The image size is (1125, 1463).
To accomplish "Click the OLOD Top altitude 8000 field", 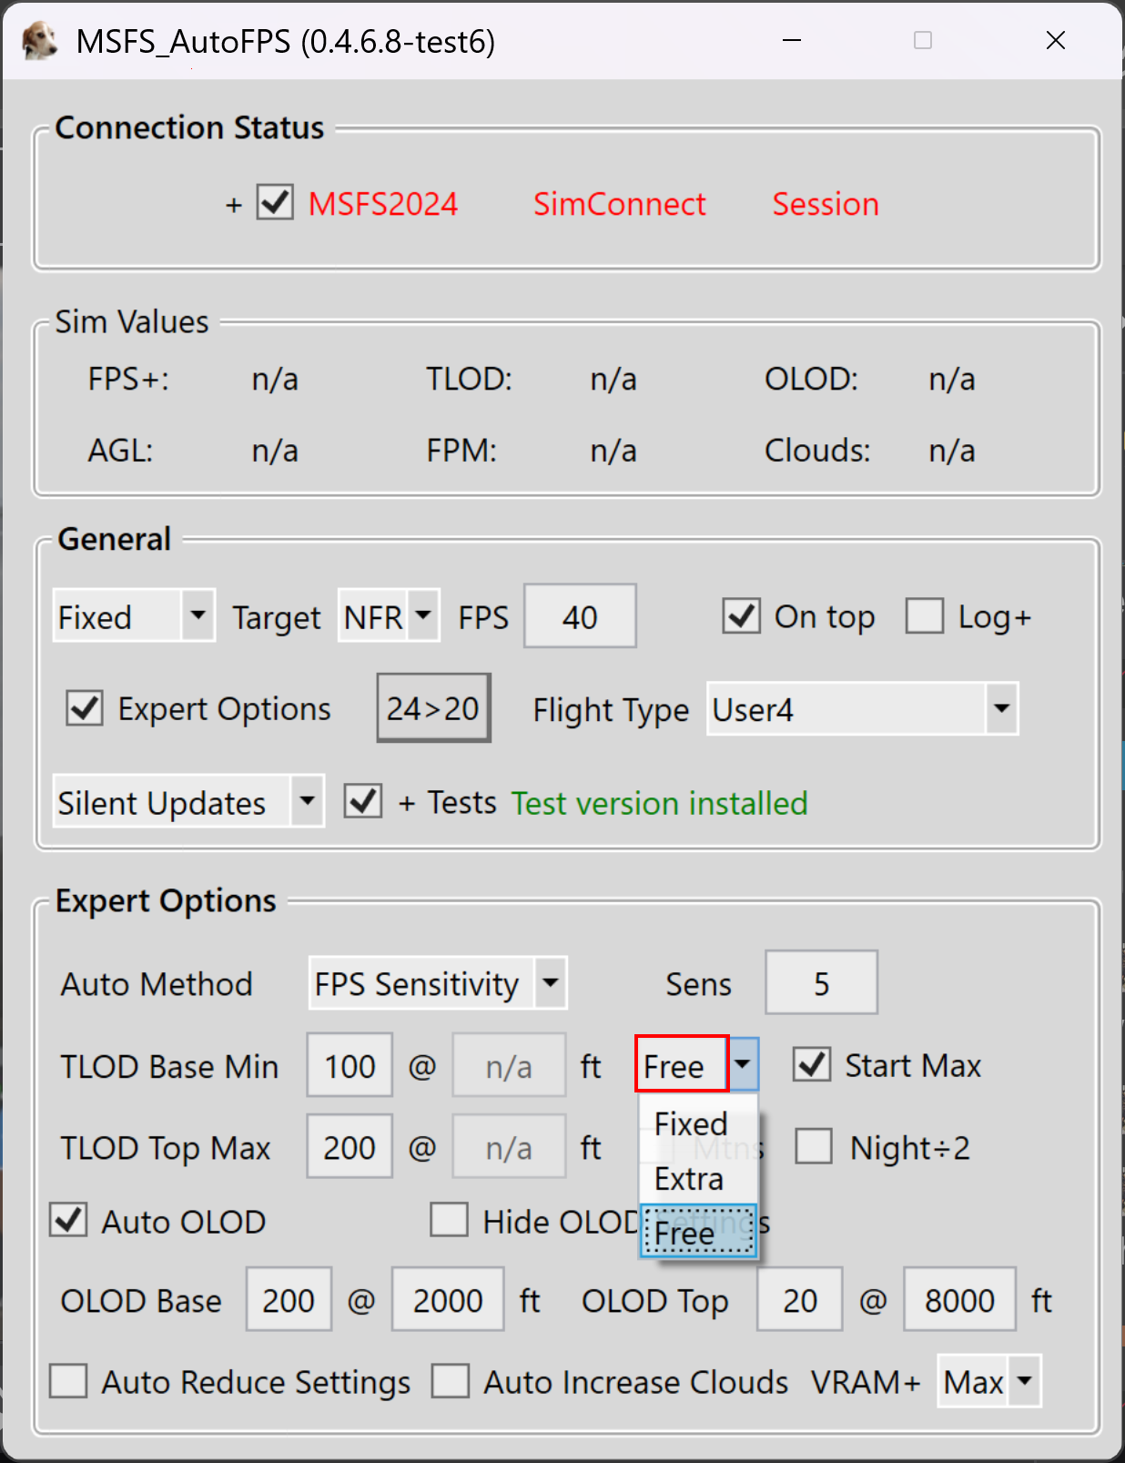I will 959,1299.
